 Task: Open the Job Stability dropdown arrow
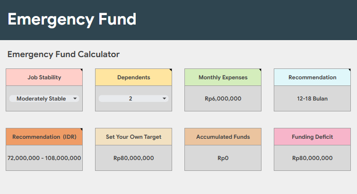75,99
